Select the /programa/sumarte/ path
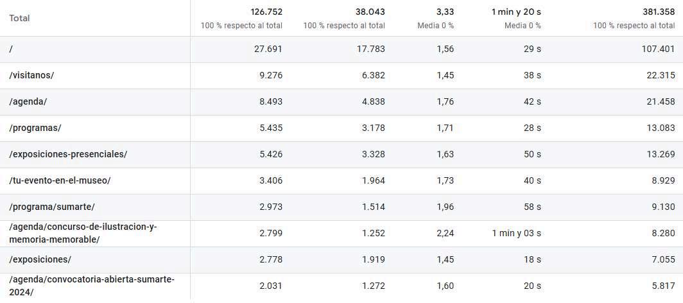 point(52,207)
